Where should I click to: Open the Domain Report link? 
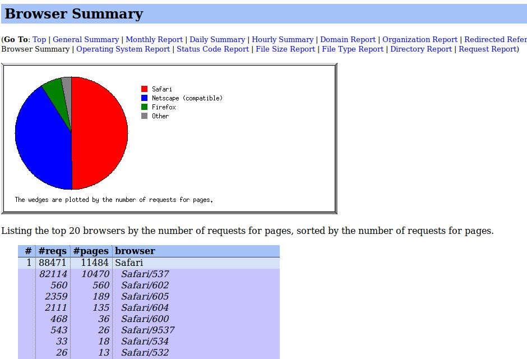tap(348, 39)
